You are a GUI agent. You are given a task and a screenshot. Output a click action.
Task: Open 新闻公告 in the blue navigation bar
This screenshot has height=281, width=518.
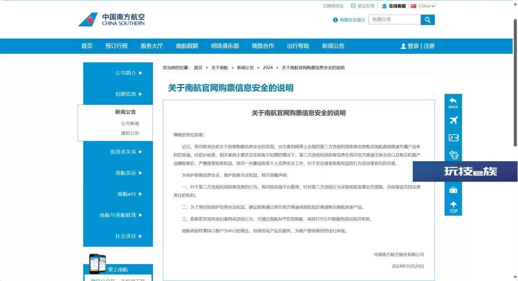pos(333,46)
